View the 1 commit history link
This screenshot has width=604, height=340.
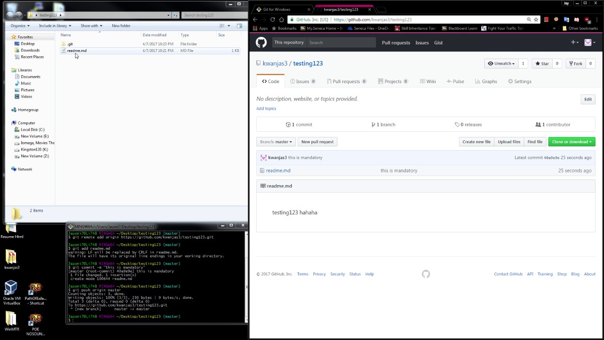point(299,125)
